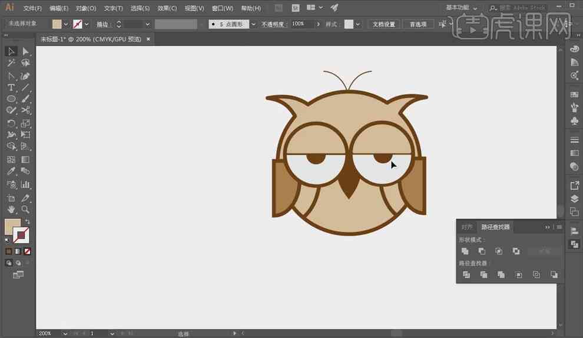Enable Draw Normal mode
The height and width of the screenshot is (338, 583).
[x=9, y=263]
